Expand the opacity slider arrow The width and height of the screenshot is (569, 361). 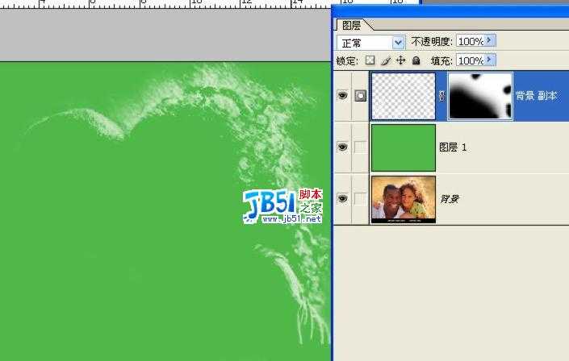pos(490,40)
